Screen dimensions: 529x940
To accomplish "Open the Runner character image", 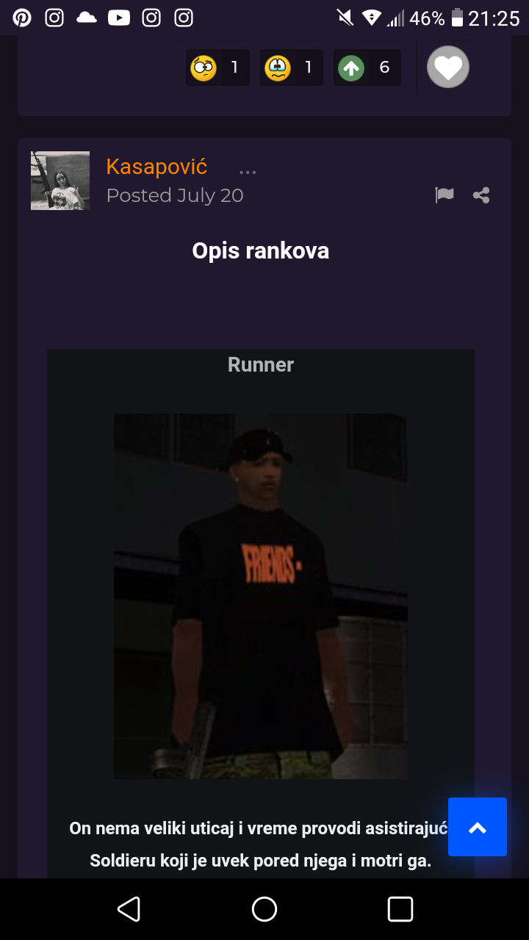I will pos(261,596).
